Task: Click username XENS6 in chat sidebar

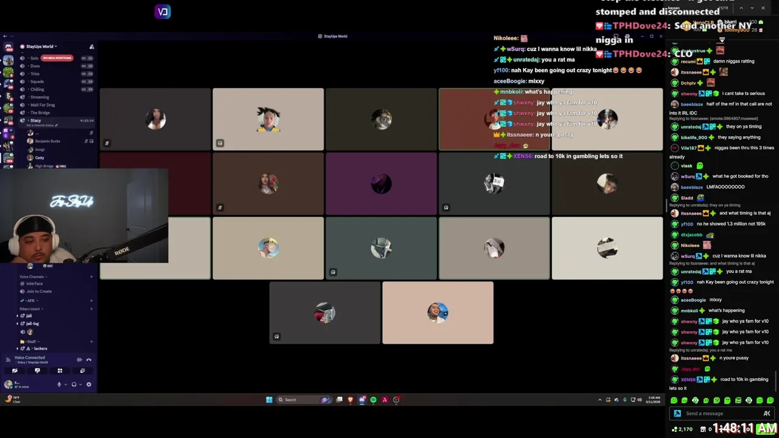Action: pyautogui.click(x=688, y=380)
